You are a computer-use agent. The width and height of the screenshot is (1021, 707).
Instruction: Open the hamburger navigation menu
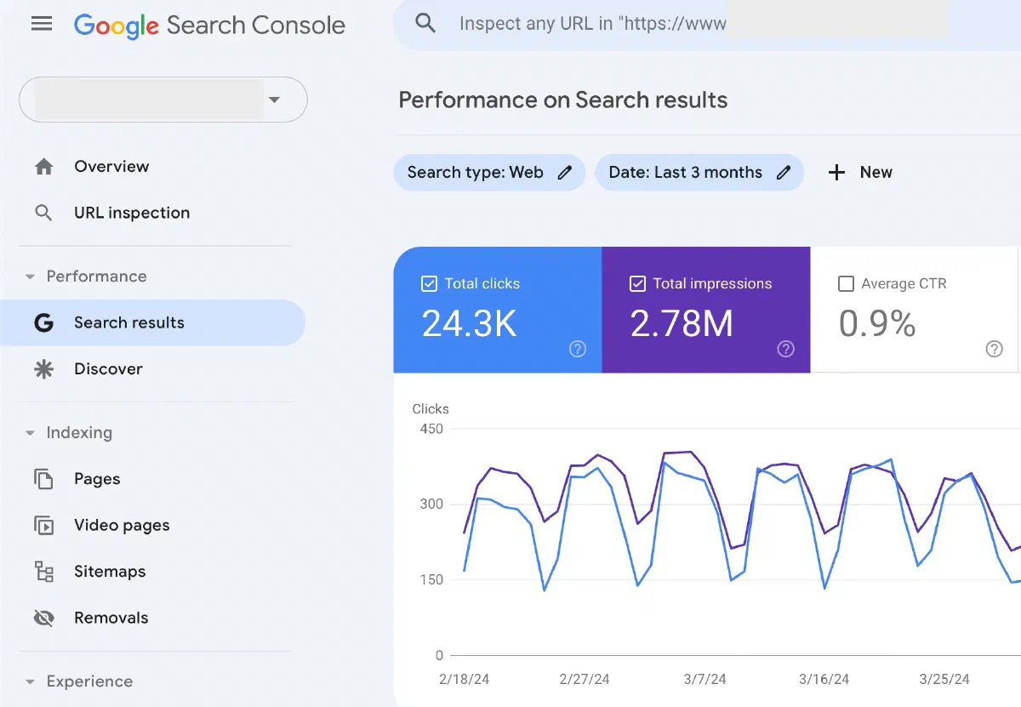(42, 24)
